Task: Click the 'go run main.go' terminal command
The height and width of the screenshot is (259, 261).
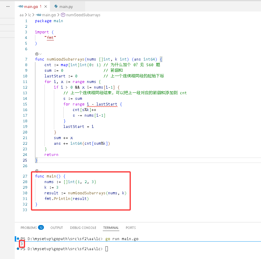Action: click(x=122, y=239)
